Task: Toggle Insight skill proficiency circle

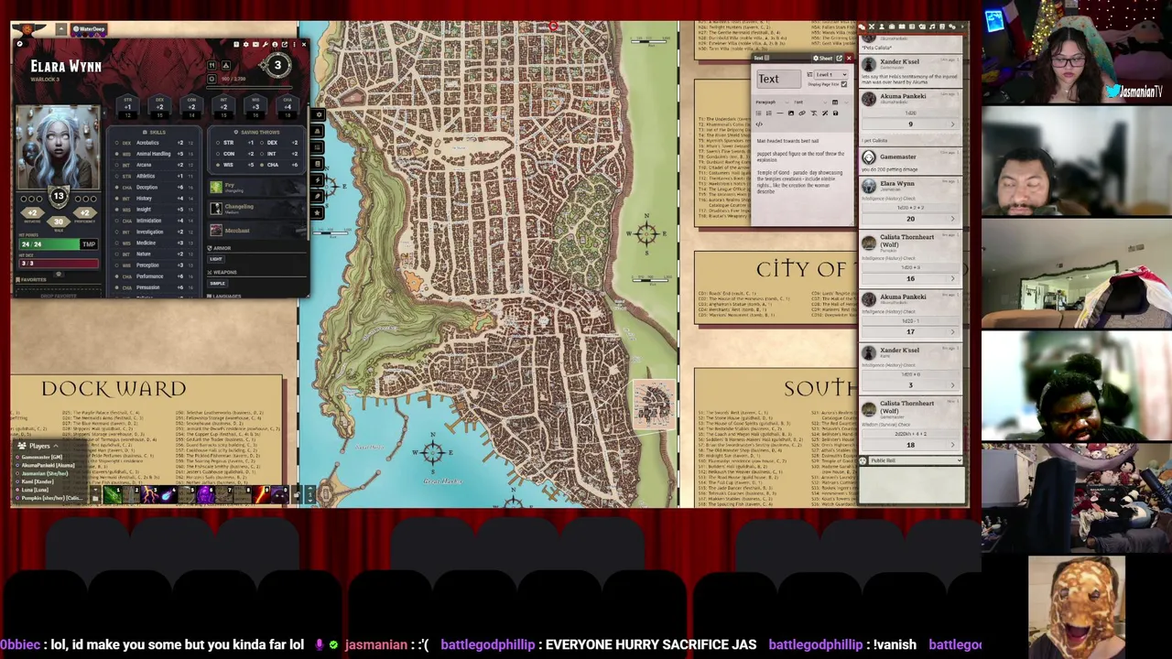Action: (116, 210)
